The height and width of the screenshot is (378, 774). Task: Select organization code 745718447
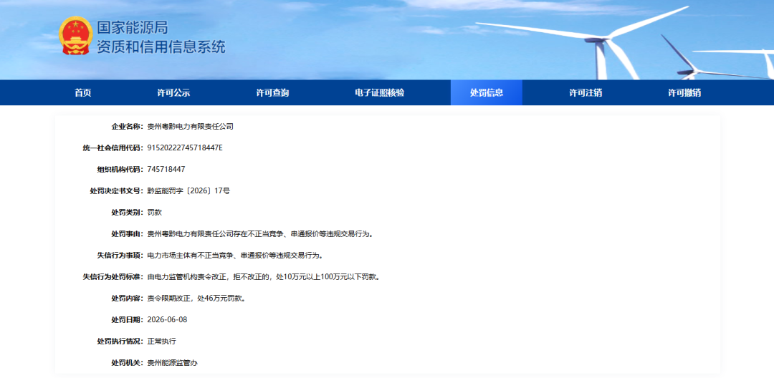click(x=166, y=169)
